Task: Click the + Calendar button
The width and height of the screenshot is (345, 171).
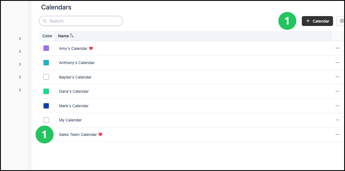Action: point(317,21)
